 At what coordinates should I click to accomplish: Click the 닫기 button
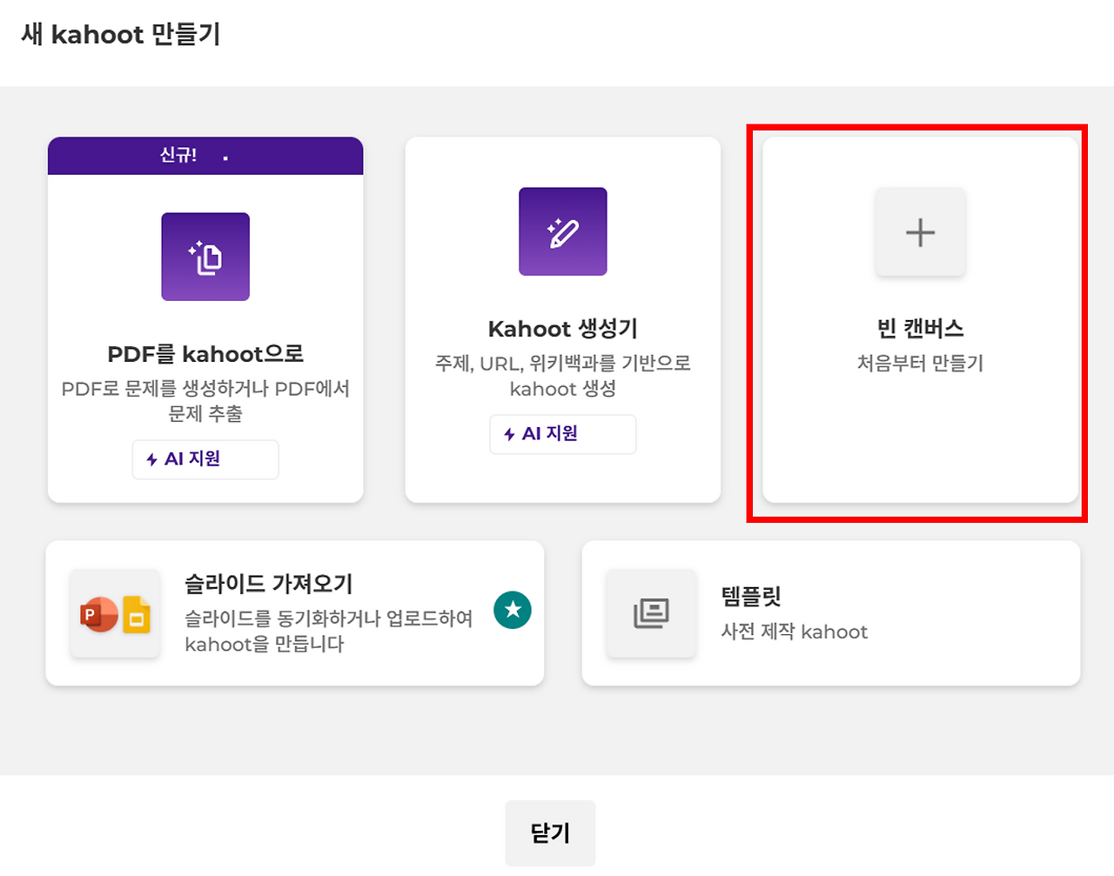click(x=550, y=833)
